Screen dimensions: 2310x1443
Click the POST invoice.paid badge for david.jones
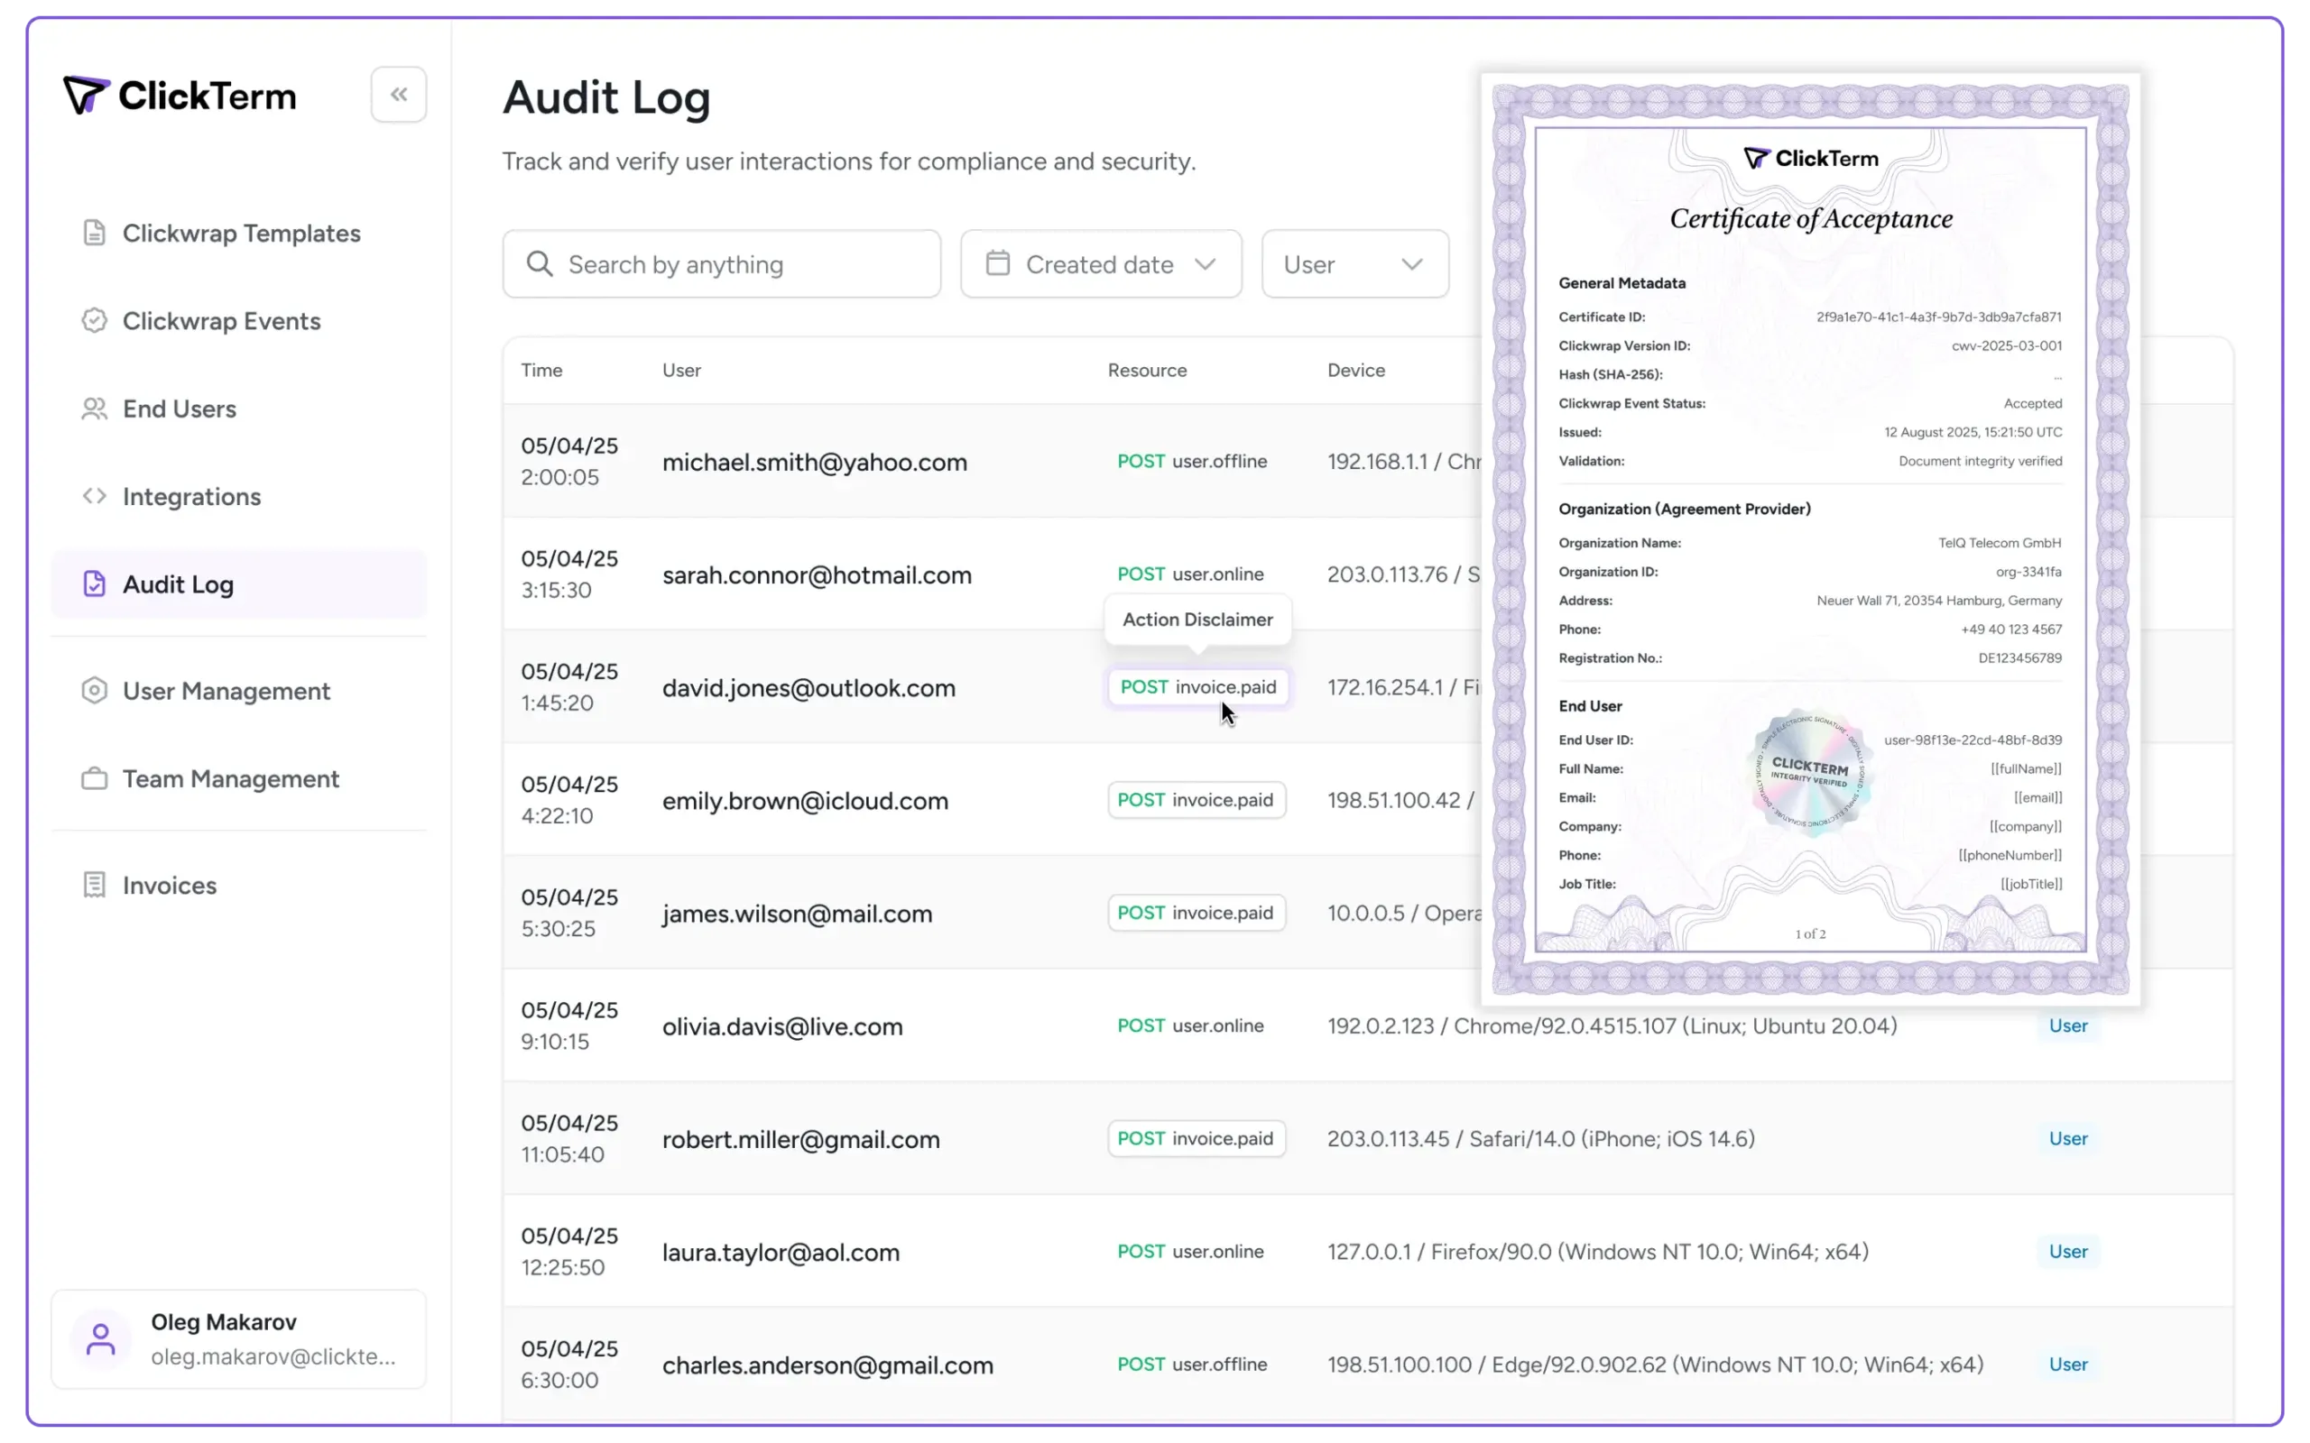[1198, 687]
